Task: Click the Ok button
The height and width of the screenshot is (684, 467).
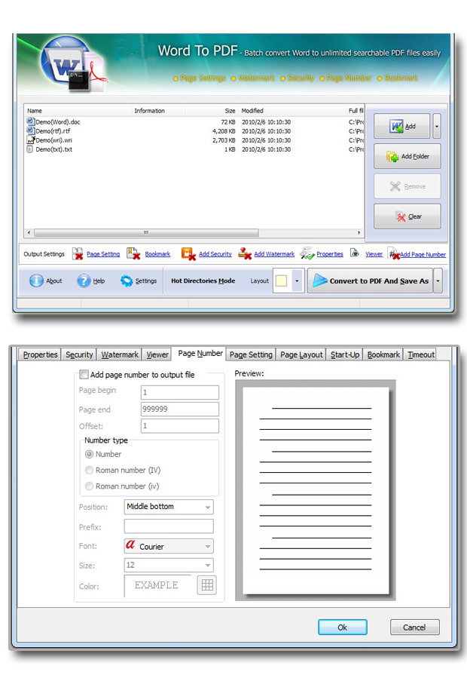Action: (343, 627)
